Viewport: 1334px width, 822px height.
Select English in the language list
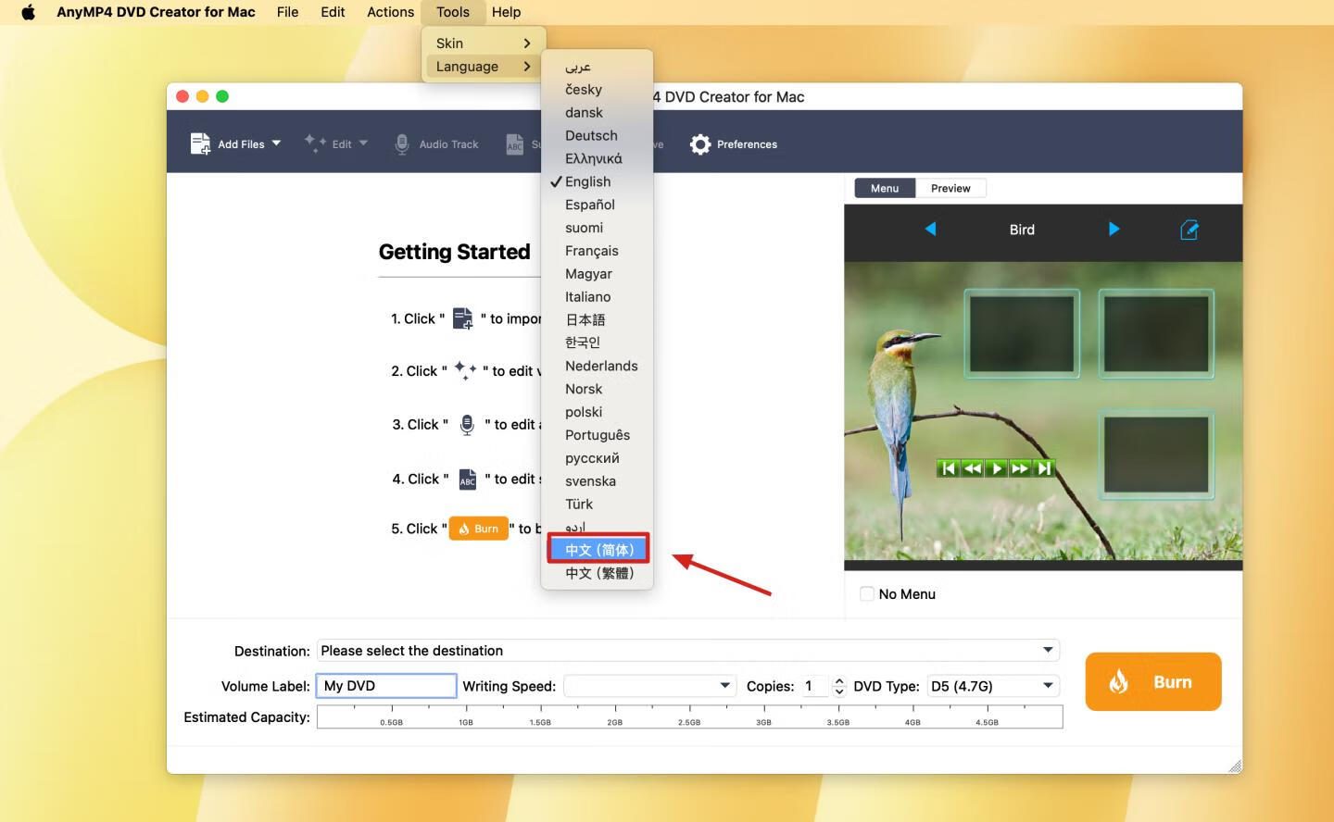point(588,181)
